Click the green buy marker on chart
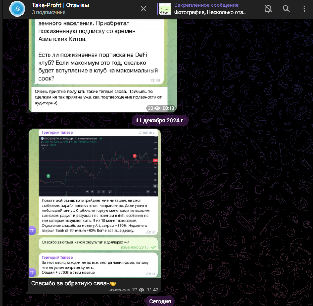Viewport: 313px width, 306px height. [48, 175]
